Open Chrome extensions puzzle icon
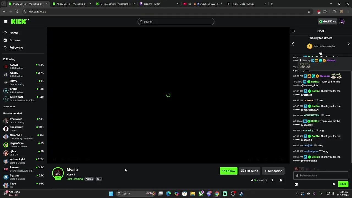 325,12
